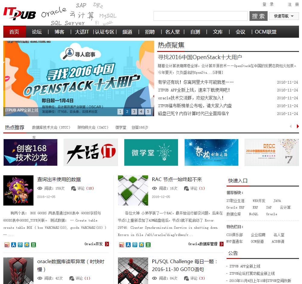Select 微学堂 tab

[121, 127]
